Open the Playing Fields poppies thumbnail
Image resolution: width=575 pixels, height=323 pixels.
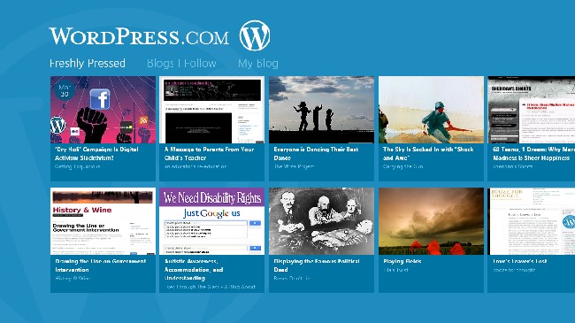pos(432,221)
